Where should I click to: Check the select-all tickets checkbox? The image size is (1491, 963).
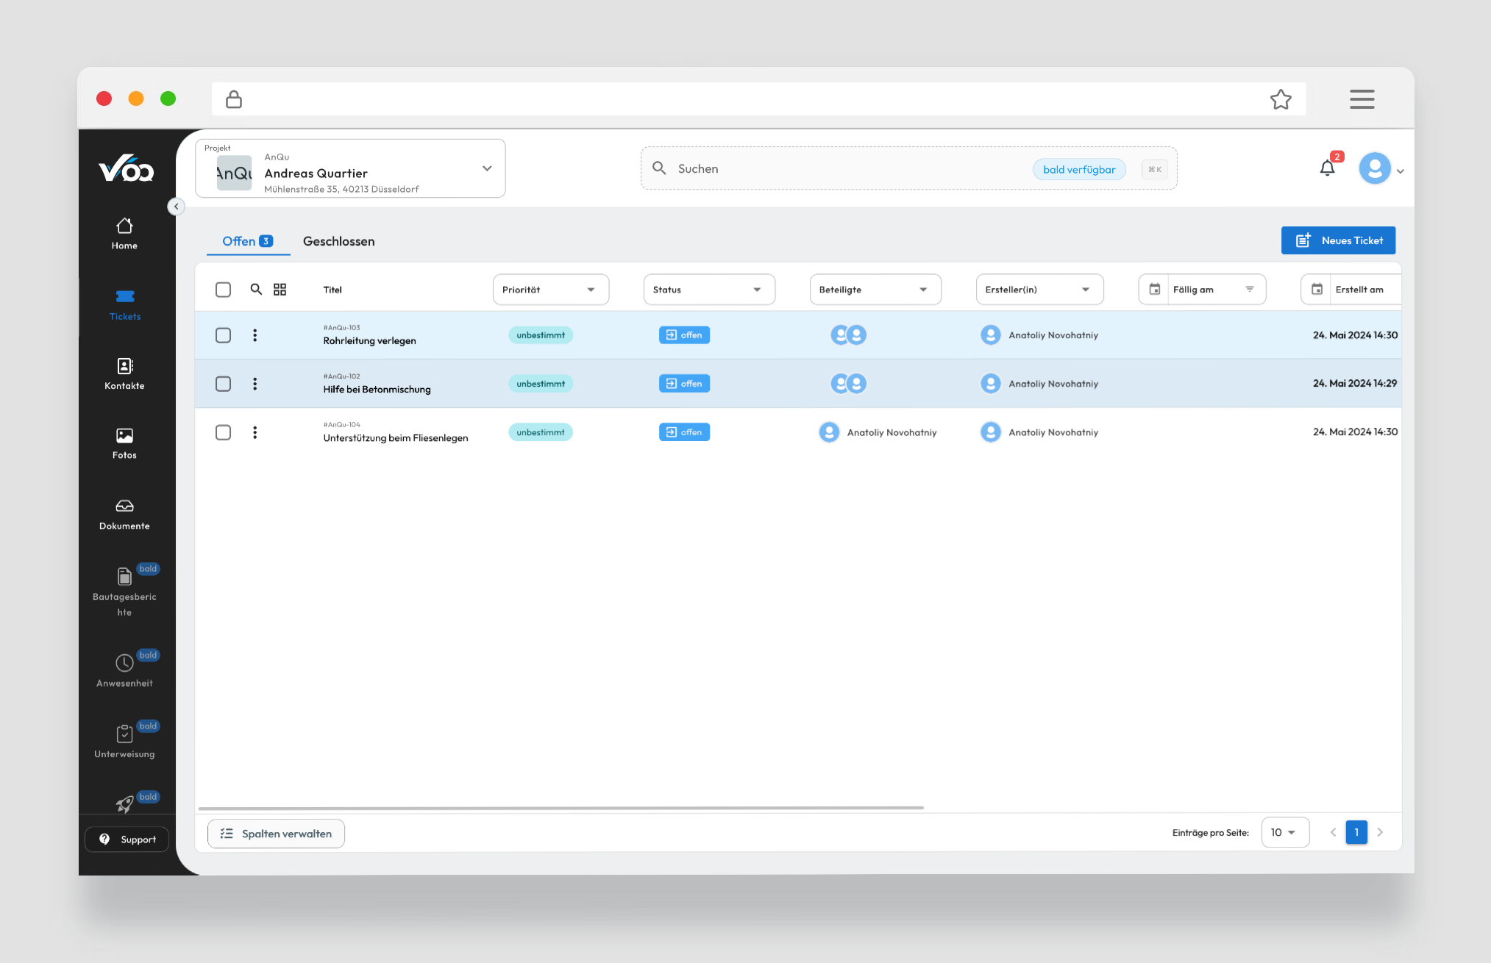tap(223, 290)
